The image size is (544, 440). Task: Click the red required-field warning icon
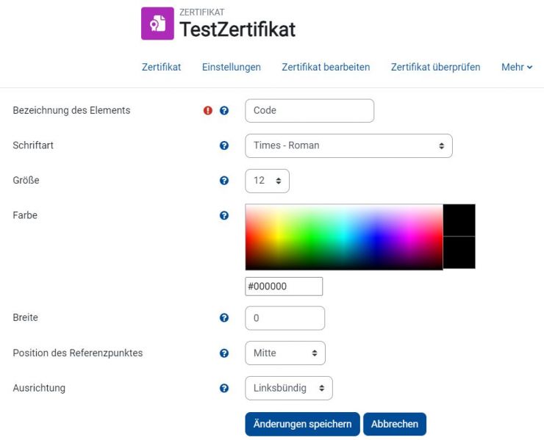click(x=208, y=110)
